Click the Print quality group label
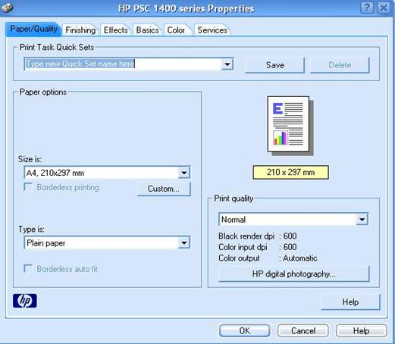 tap(234, 199)
